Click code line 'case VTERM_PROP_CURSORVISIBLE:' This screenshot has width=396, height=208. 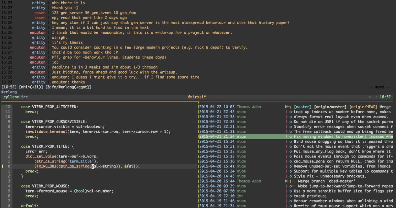tap(54, 122)
